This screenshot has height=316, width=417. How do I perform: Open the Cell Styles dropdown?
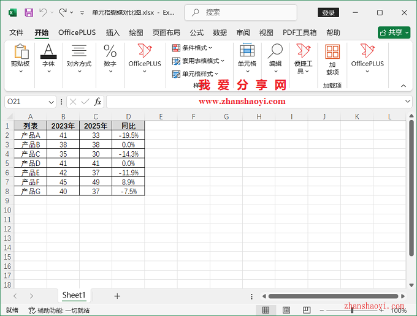point(195,74)
